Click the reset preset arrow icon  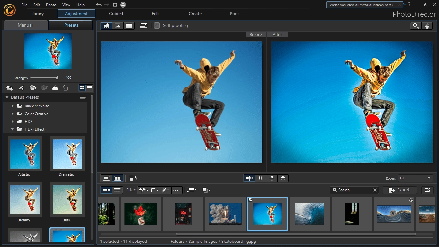[66, 88]
